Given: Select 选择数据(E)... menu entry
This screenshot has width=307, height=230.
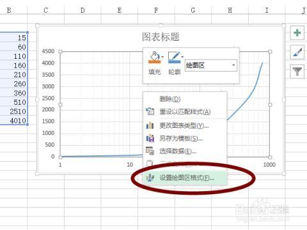Looking at the screenshot, I should 185,151.
